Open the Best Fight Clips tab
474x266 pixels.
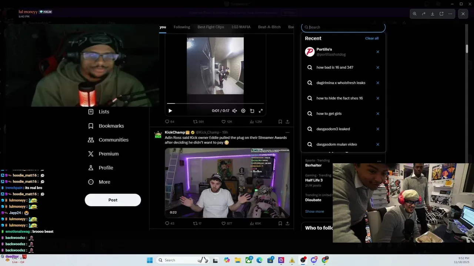pyautogui.click(x=211, y=27)
